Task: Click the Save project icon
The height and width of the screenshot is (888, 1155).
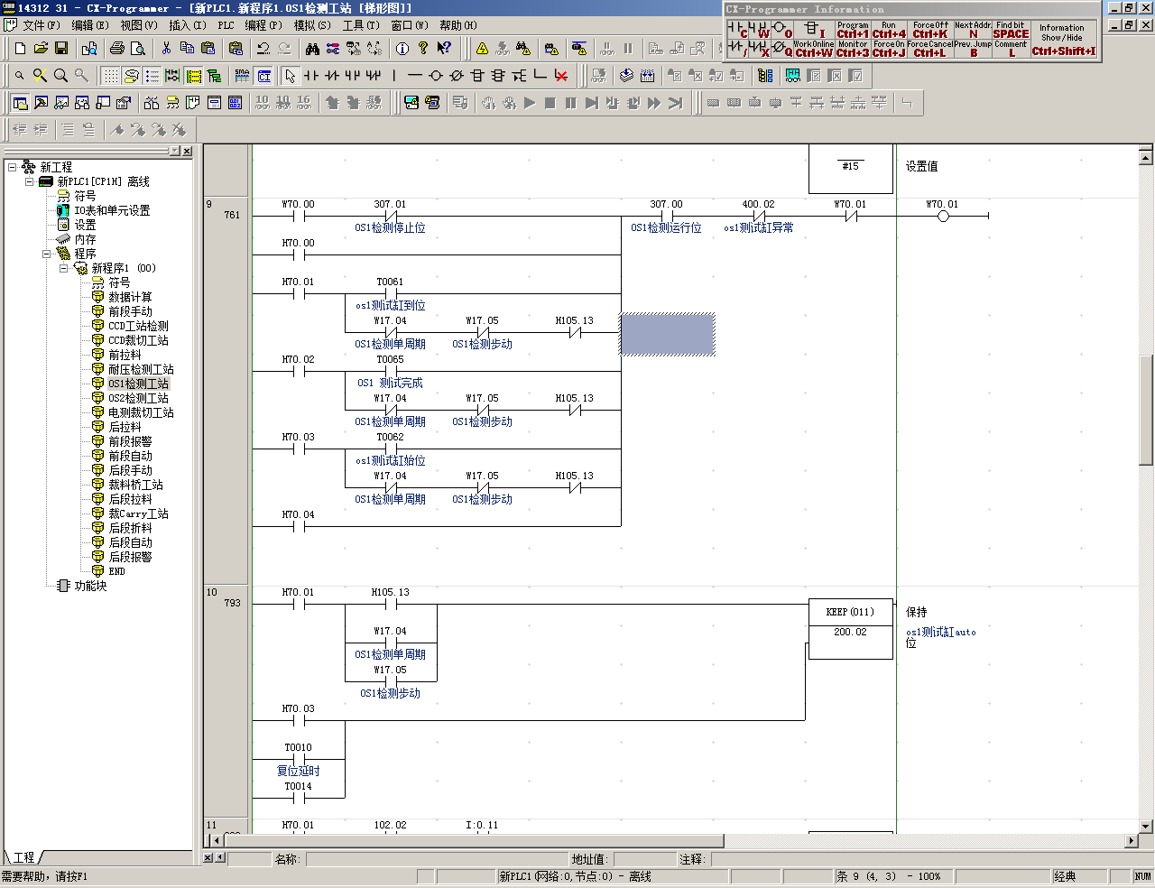Action: [x=61, y=48]
